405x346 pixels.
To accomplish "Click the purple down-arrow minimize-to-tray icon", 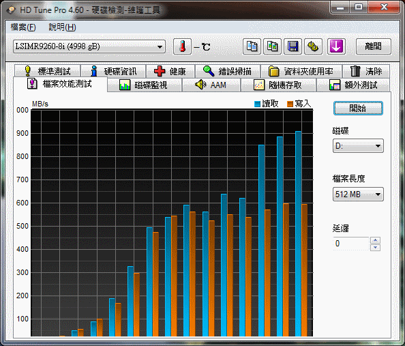I will 336,46.
